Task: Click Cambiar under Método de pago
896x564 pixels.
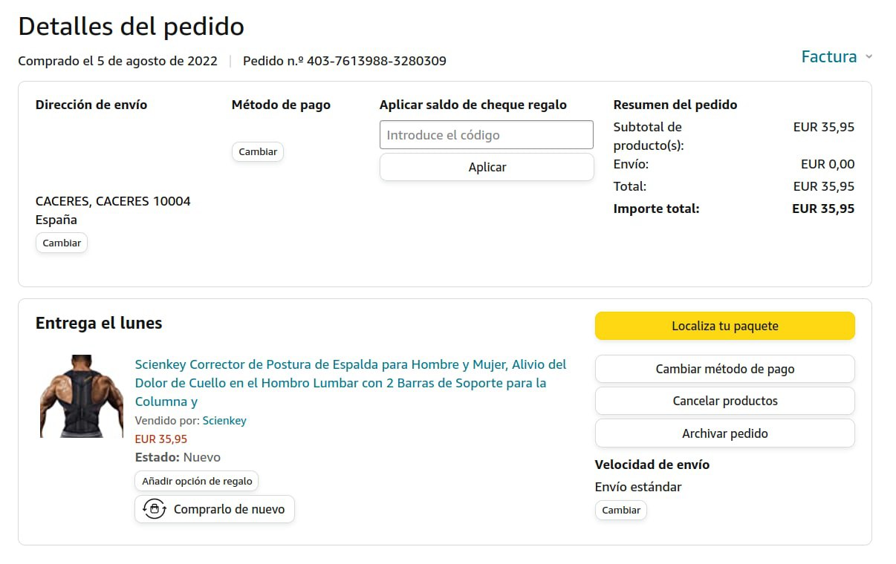Action: [258, 152]
